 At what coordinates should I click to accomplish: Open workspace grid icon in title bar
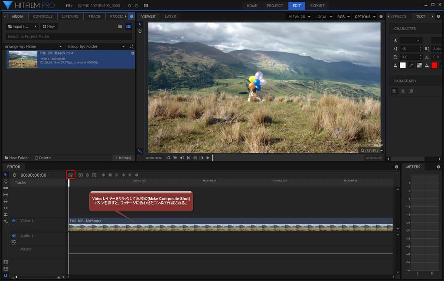tap(146, 6)
